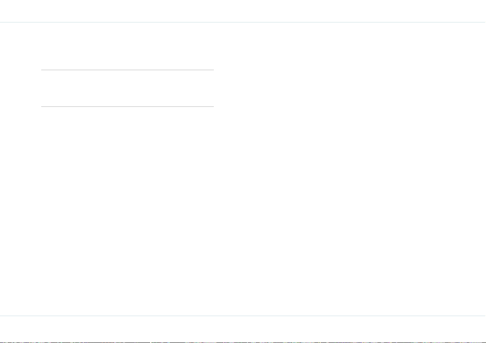Click the thin top divider line spanning the page

[243, 22]
